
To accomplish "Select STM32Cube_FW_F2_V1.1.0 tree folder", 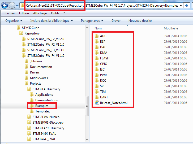I will coord(46,44).
